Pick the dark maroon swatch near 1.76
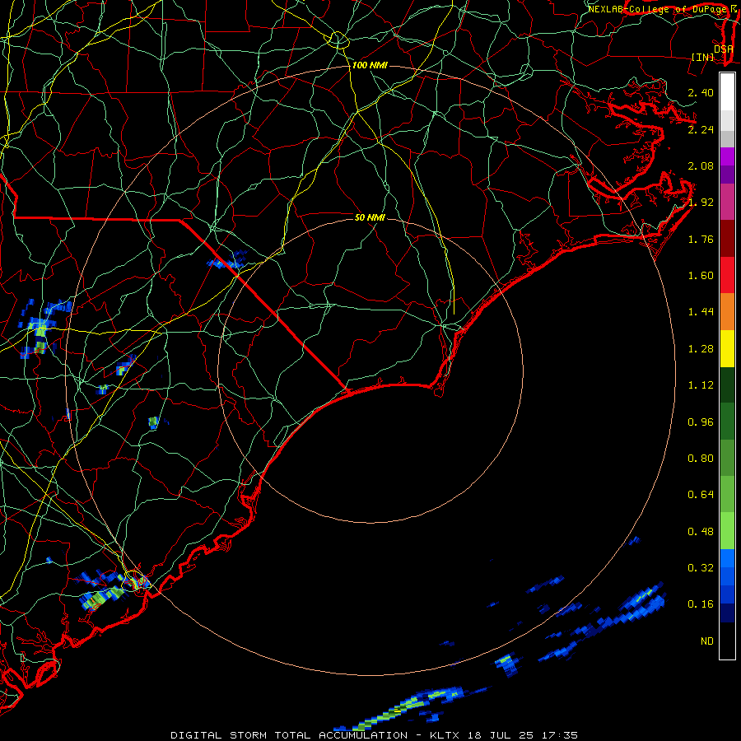741x741 pixels. [x=727, y=239]
